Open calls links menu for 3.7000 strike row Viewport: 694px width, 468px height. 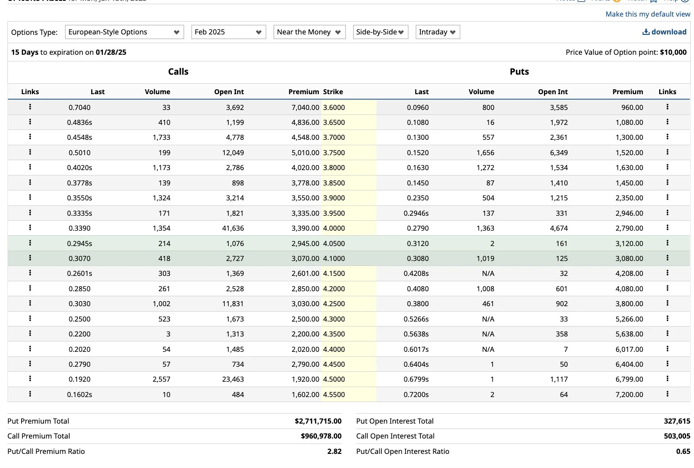30,137
